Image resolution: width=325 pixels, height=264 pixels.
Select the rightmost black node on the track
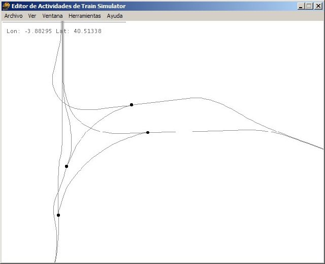(x=148, y=132)
